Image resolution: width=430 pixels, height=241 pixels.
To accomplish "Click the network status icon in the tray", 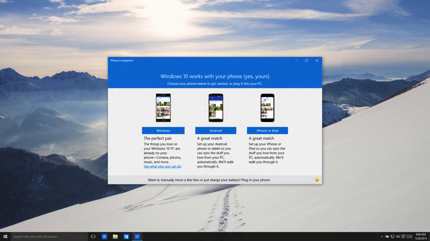I will (392, 236).
